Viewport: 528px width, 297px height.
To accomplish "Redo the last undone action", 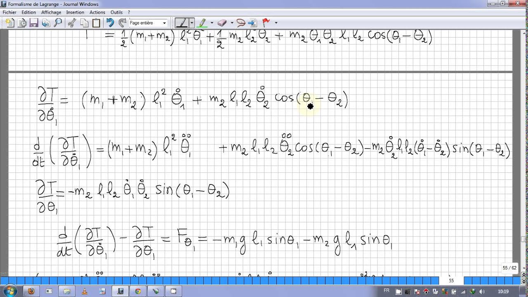I will pos(122,23).
